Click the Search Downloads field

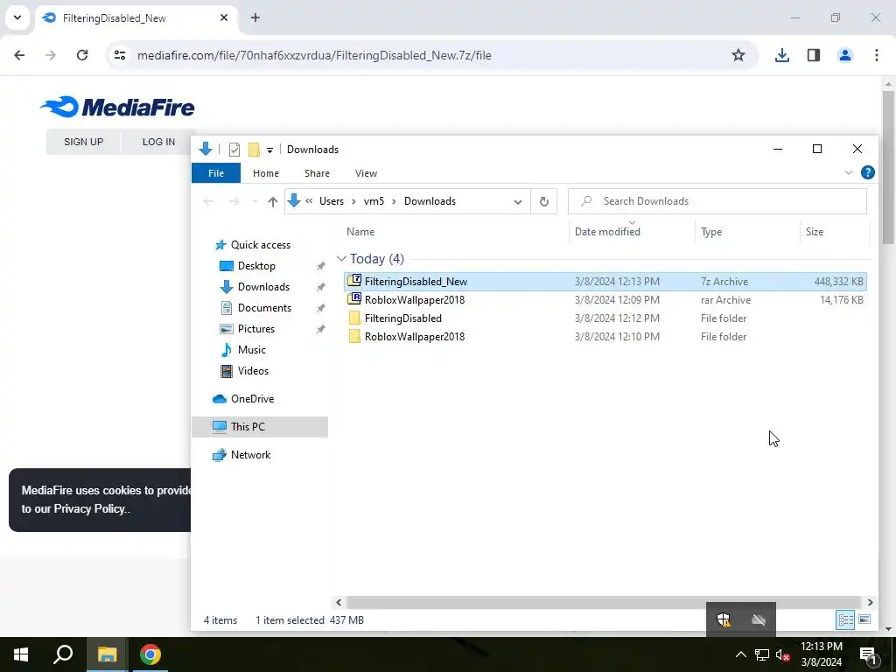click(x=717, y=201)
